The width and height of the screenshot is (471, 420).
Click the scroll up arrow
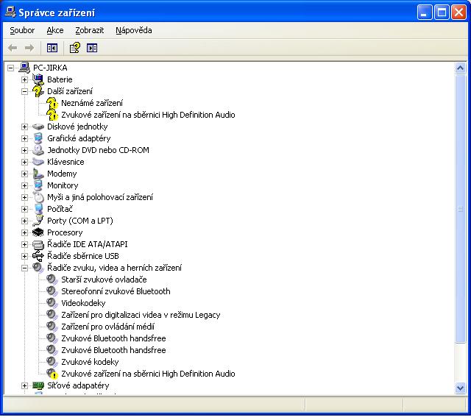pos(460,68)
